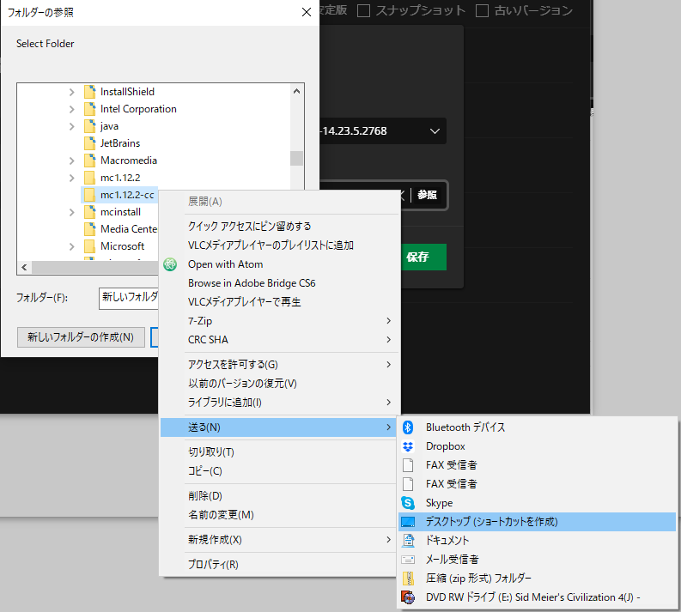Expand the mcinstall folder node
Viewport: 681px width, 612px height.
click(x=71, y=212)
